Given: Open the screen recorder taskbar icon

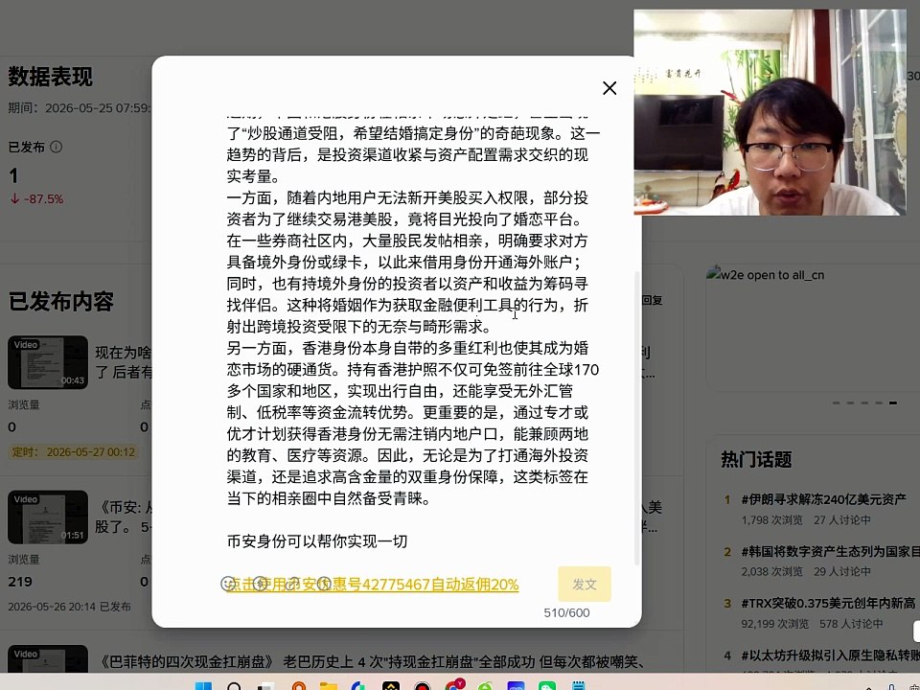Looking at the screenshot, I should [423, 686].
